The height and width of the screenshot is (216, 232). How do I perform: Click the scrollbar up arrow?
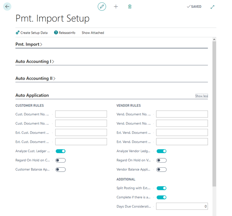214,39
